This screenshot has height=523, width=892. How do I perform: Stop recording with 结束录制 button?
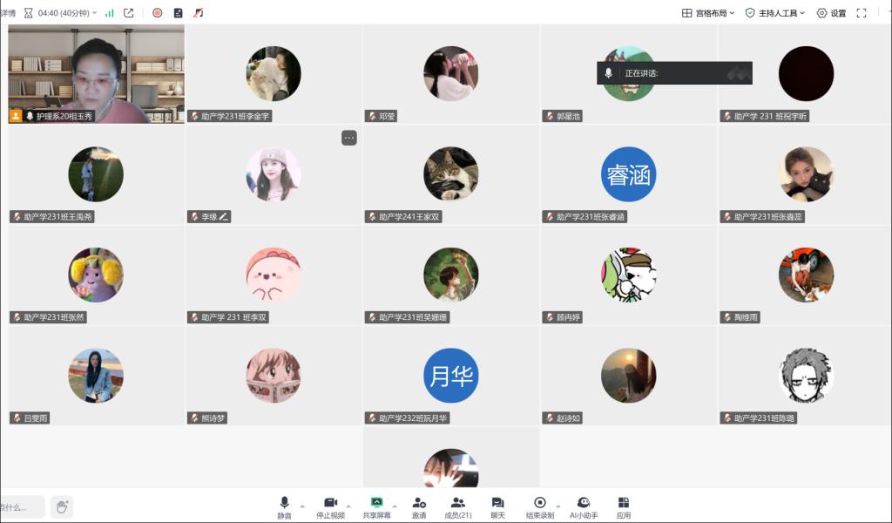click(x=539, y=506)
